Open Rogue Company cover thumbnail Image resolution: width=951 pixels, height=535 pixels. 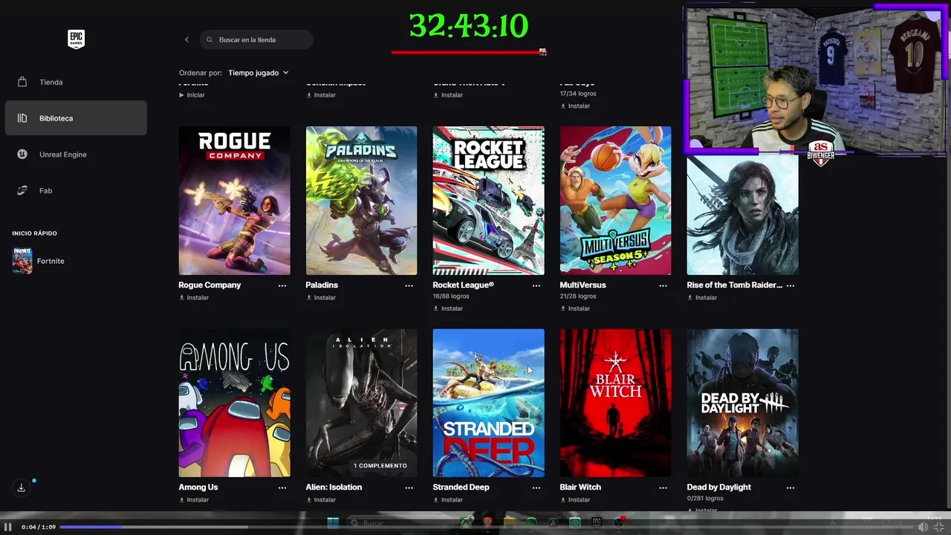(x=234, y=201)
